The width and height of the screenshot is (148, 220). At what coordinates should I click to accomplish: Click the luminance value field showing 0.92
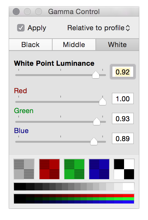pyautogui.click(x=123, y=72)
